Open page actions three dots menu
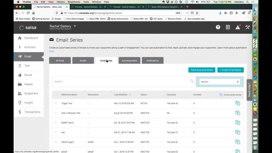This screenshot has width=272, height=153. click(187, 13)
